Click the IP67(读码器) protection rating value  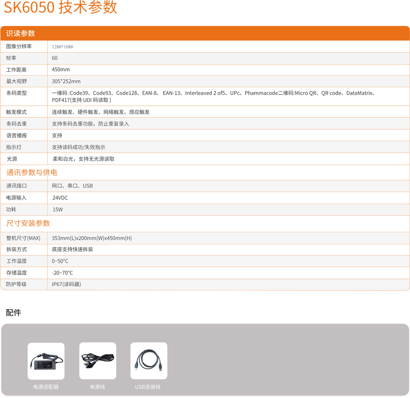(x=67, y=284)
